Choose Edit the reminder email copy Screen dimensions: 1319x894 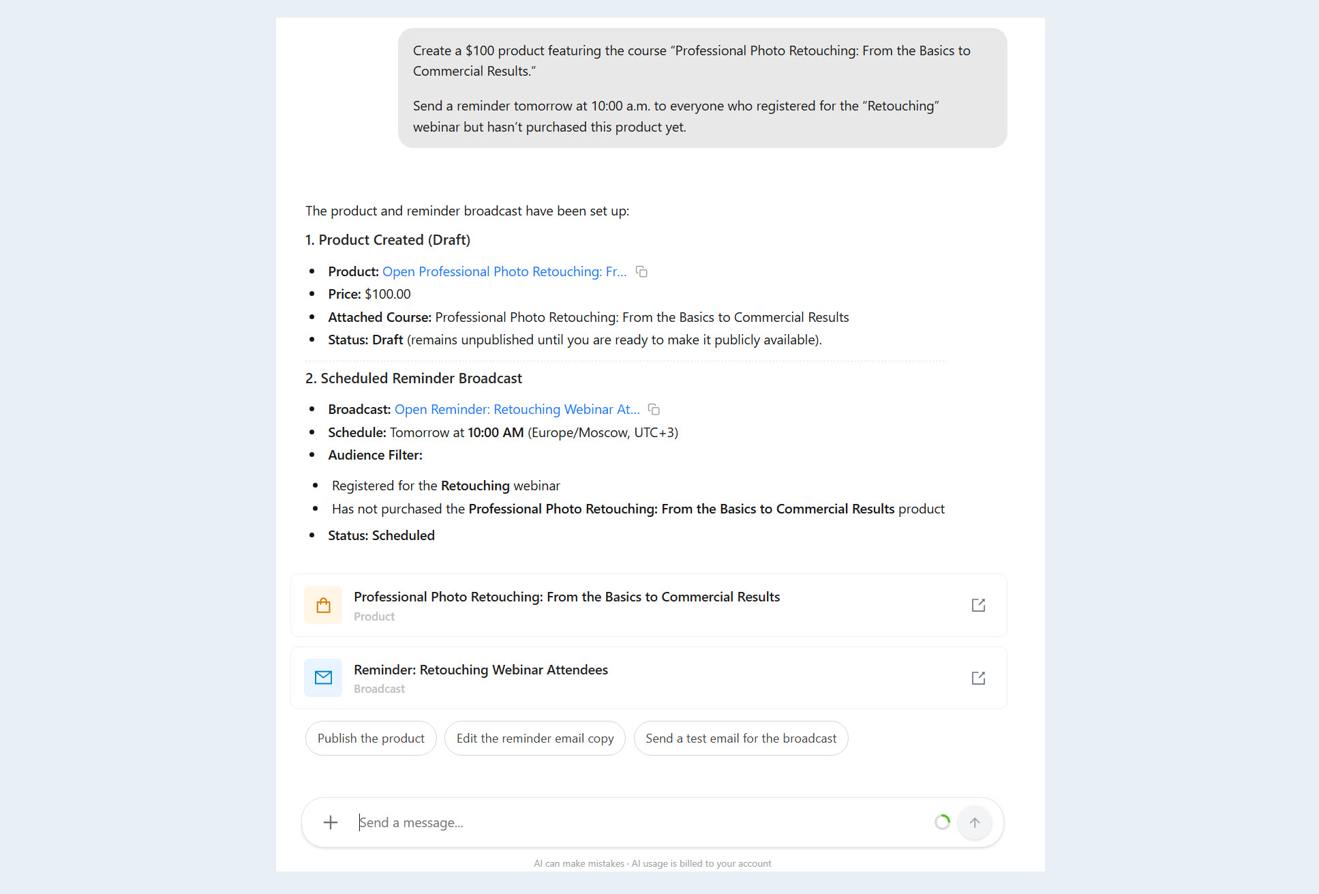[535, 739]
